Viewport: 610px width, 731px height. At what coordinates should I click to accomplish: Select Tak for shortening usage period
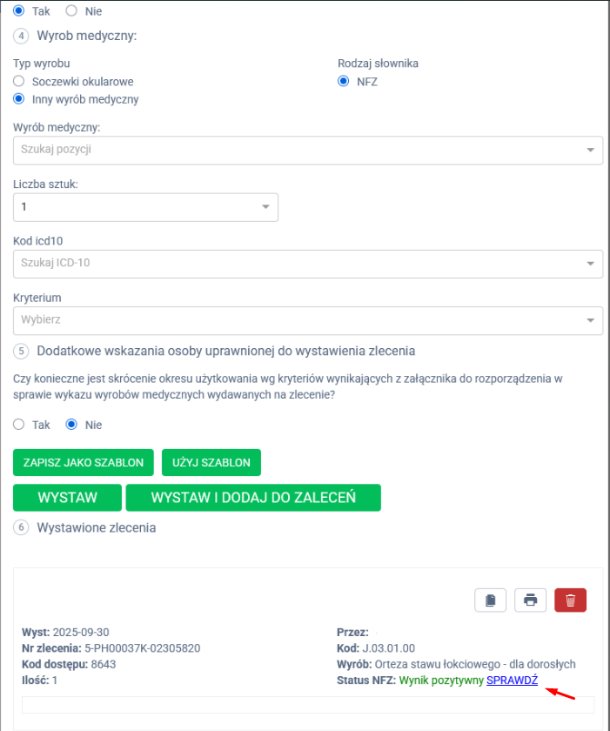(x=19, y=425)
